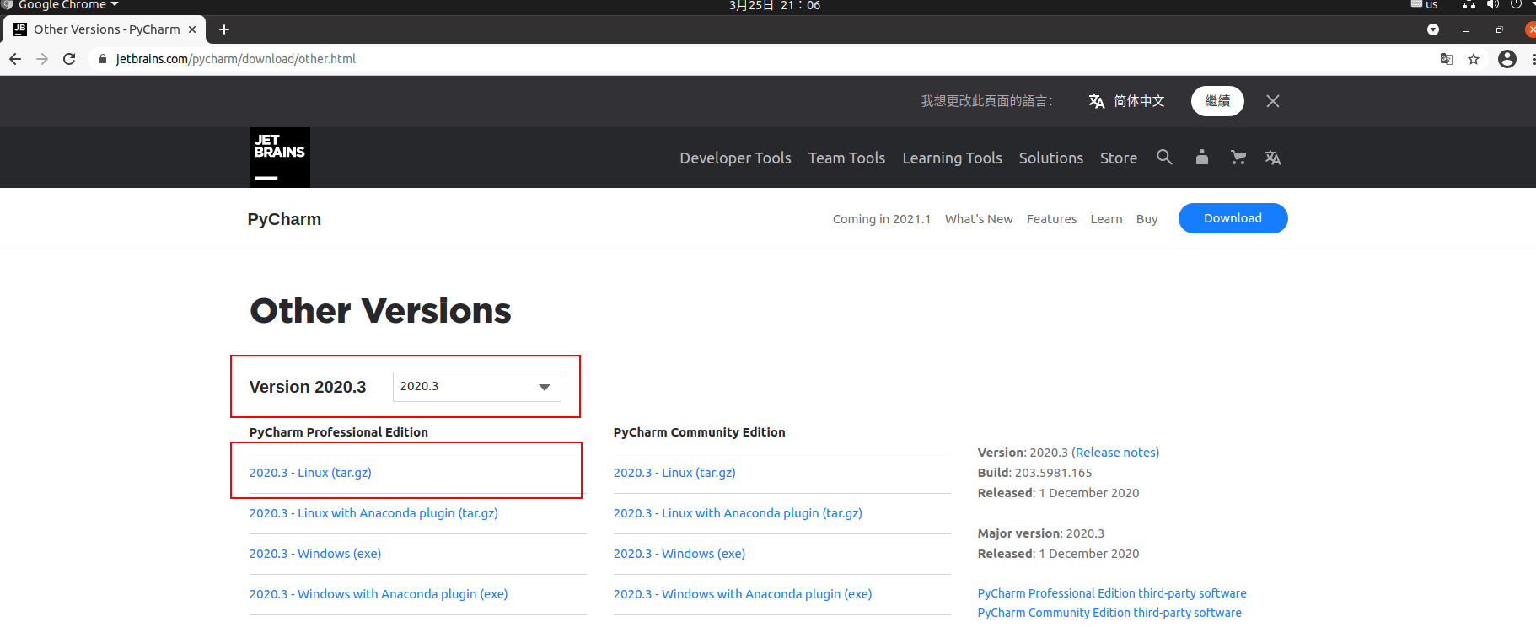Expand the 2020.3 version dropdown
This screenshot has height=627, width=1536.
477,387
